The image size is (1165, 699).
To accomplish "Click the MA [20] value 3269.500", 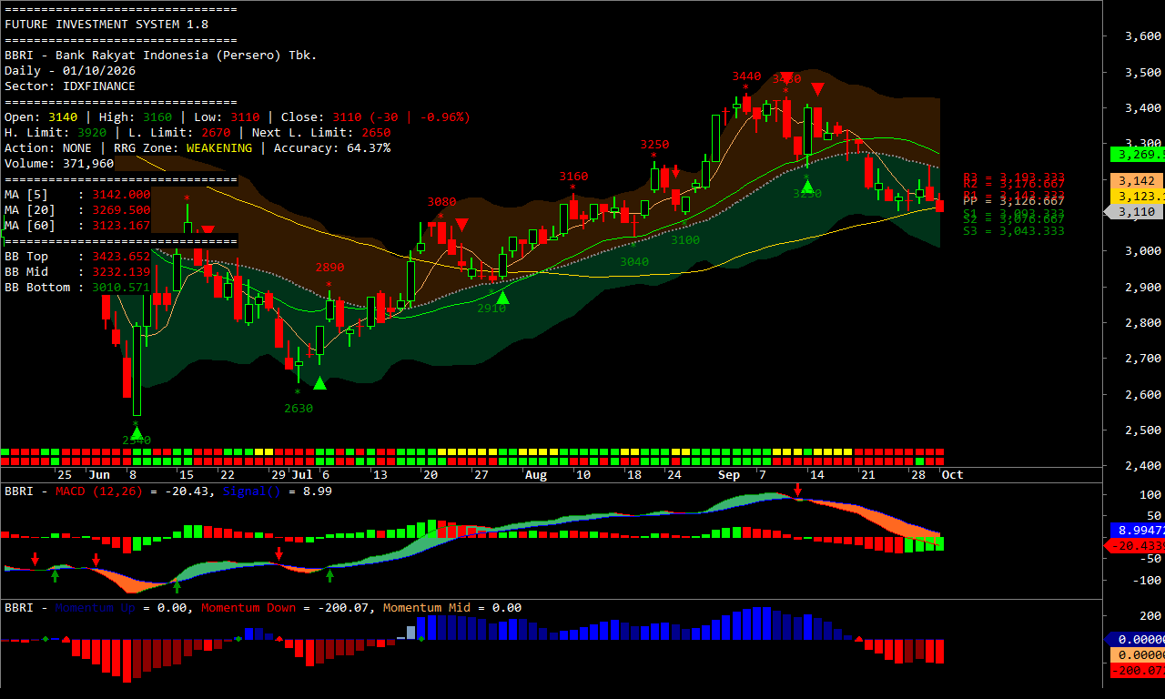I will (121, 210).
